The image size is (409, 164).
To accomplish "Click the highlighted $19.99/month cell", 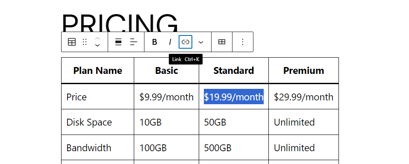I will click(x=234, y=97).
